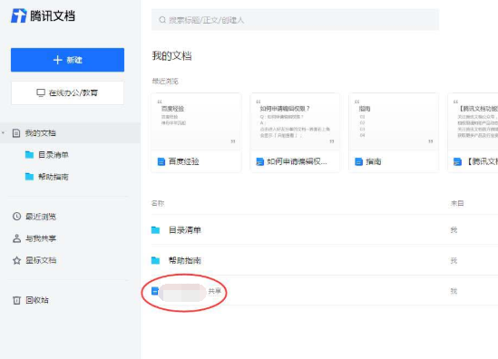The height and width of the screenshot is (359, 498).
Task: Open 星标文档 in sidebar
Action: (41, 260)
